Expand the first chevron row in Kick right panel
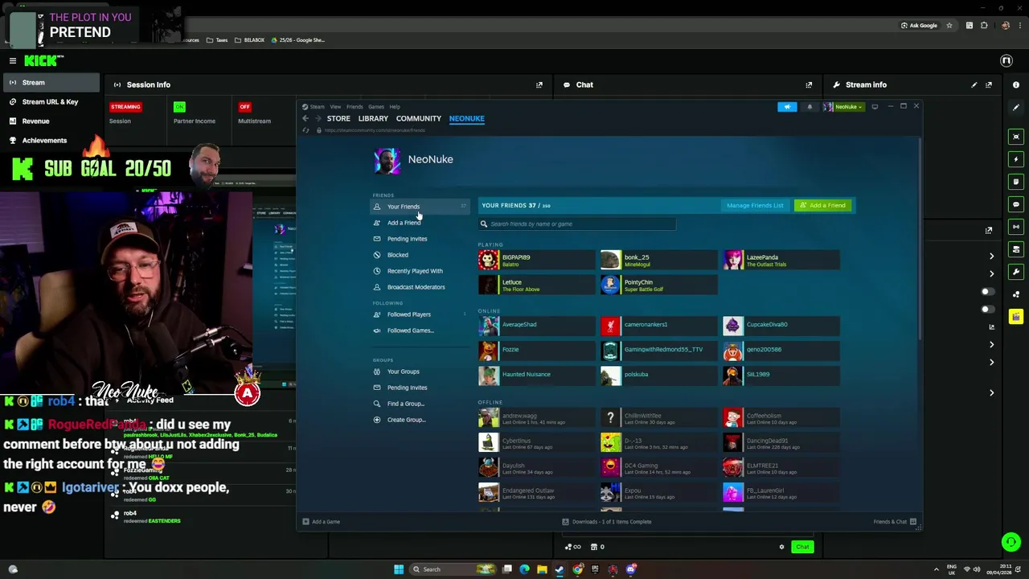This screenshot has width=1029, height=579. point(991,257)
